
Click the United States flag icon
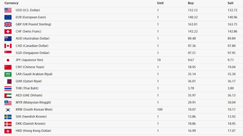point(8,10)
